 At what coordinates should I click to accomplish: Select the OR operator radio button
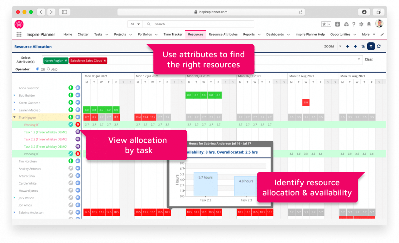(x=37, y=69)
